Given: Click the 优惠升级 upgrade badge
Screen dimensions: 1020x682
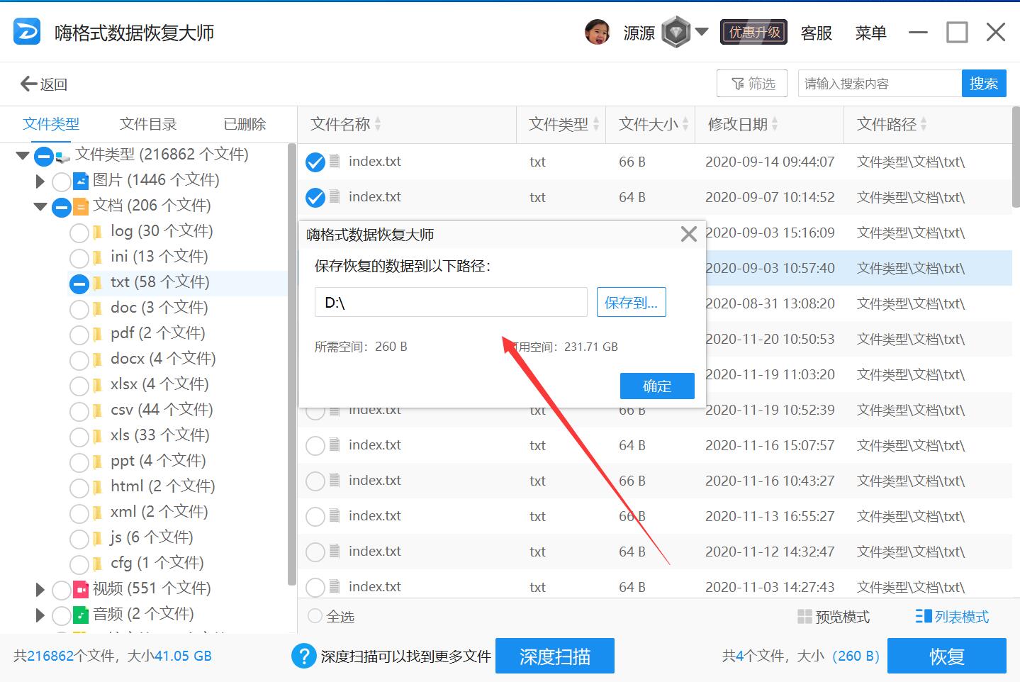Looking at the screenshot, I should [753, 32].
